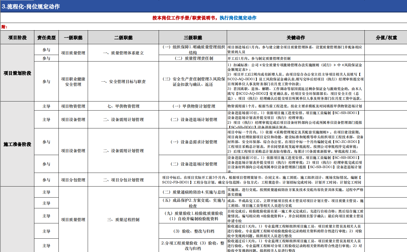Viewport: 407px width, 252px height.
Task: Select the "安全生产责任制管理3.风险保证金" cell
Action: tap(193, 82)
